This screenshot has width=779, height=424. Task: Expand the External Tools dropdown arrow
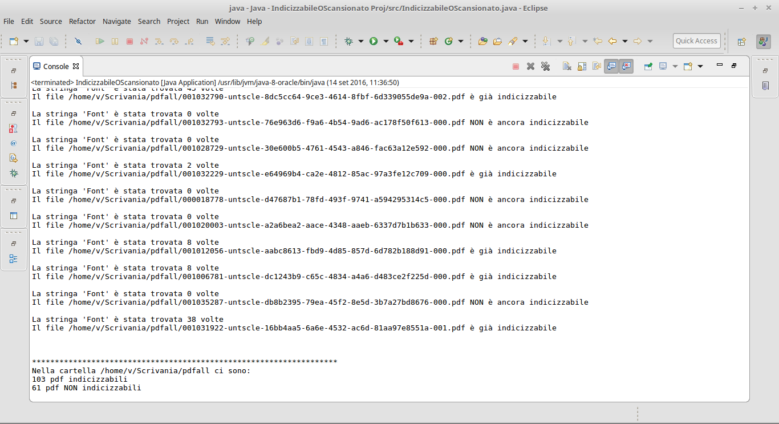coord(411,41)
